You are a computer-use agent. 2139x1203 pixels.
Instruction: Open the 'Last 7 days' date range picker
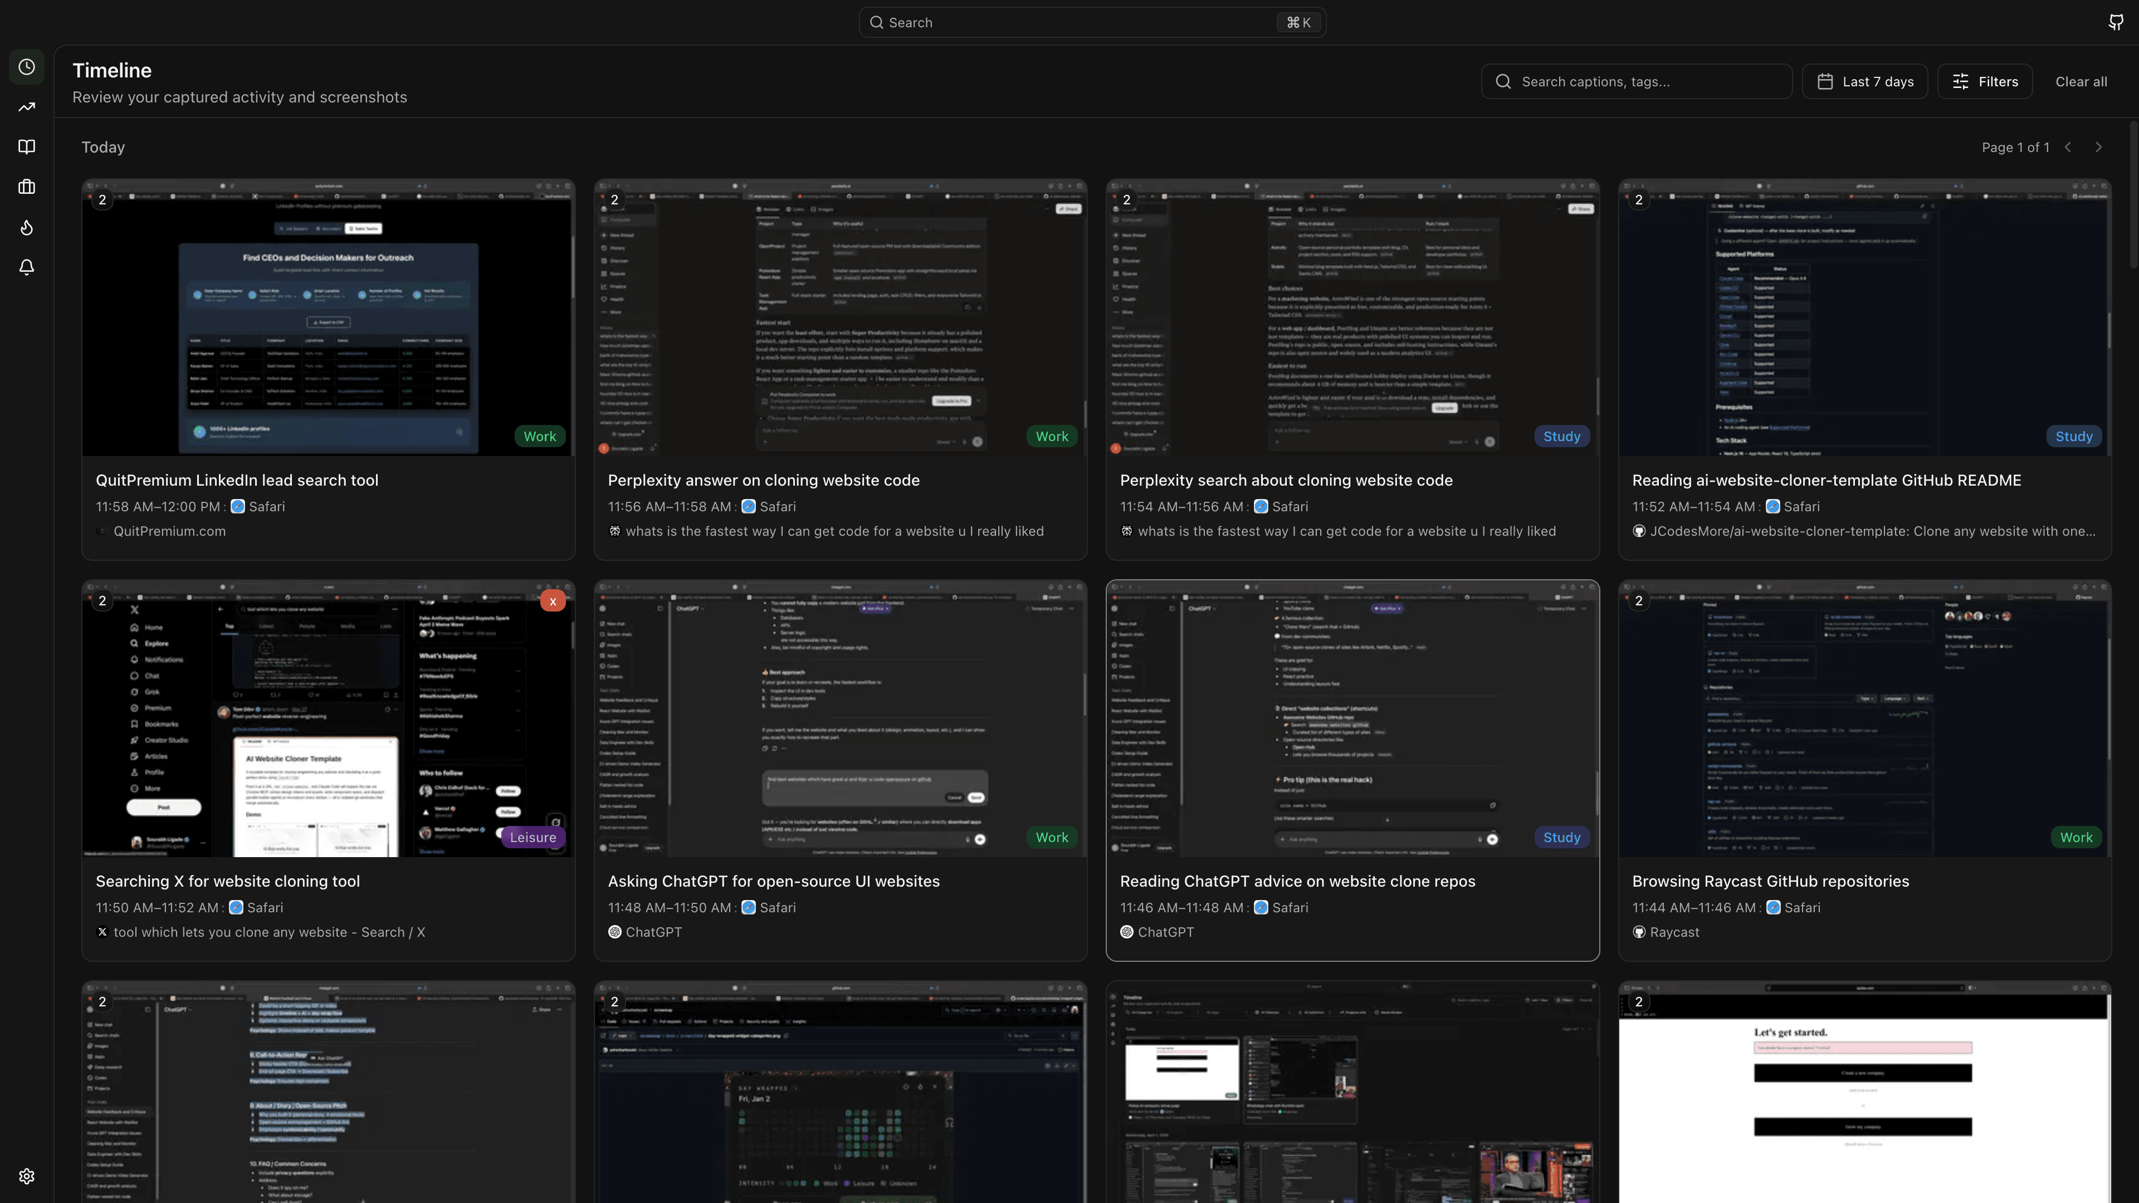click(x=1865, y=81)
